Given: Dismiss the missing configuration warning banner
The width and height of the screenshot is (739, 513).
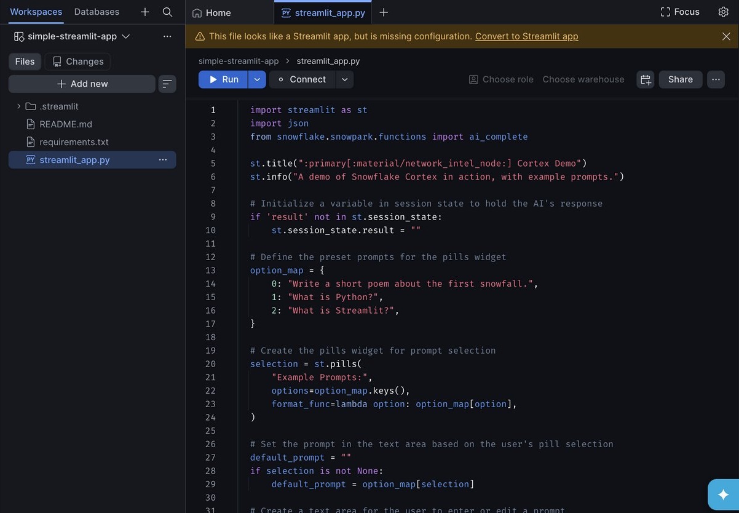Looking at the screenshot, I should (726, 36).
